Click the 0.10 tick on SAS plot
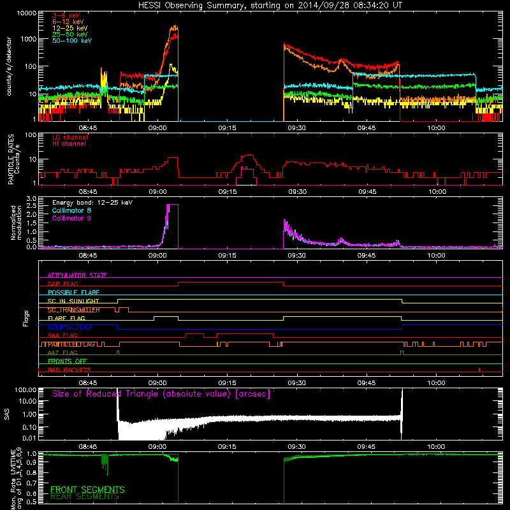Image resolution: width=510 pixels, height=510 pixels. [x=29, y=426]
